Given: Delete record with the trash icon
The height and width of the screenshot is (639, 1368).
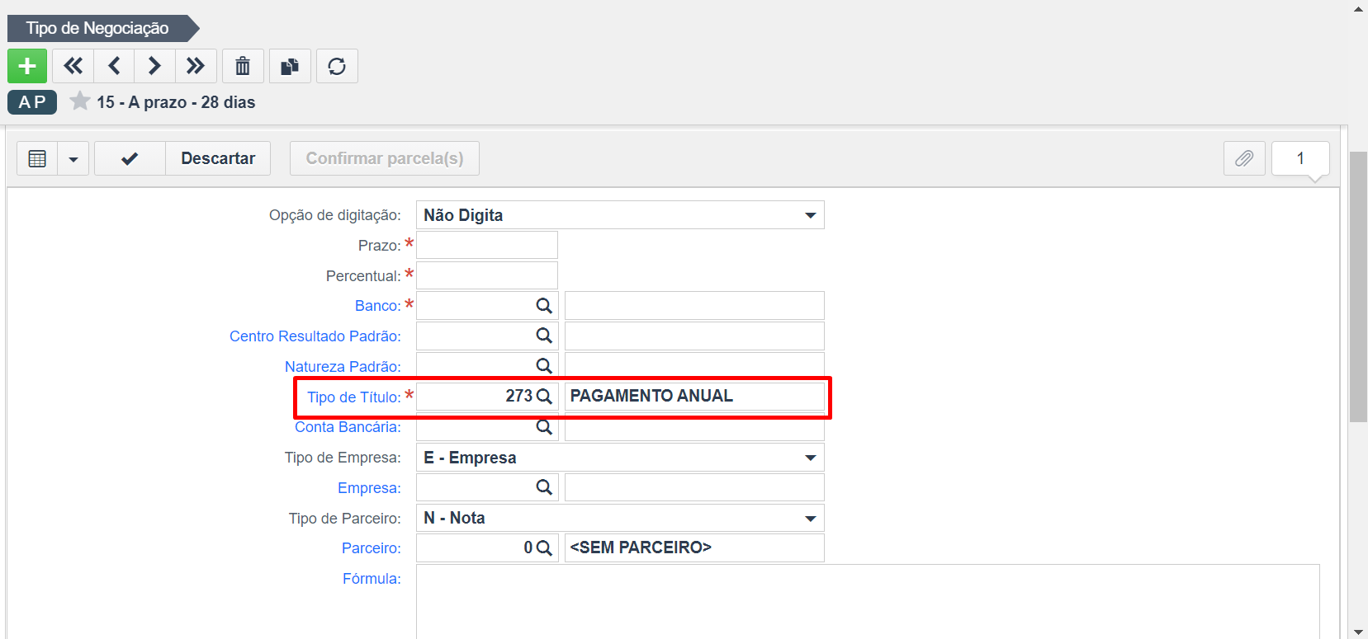Looking at the screenshot, I should (x=243, y=66).
